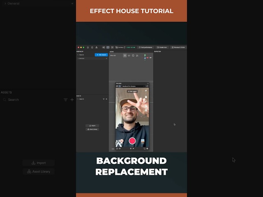
Task: Click the Scene panel header
Action: tap(112, 52)
